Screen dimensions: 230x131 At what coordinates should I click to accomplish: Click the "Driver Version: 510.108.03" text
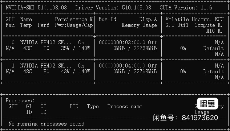[113, 8]
